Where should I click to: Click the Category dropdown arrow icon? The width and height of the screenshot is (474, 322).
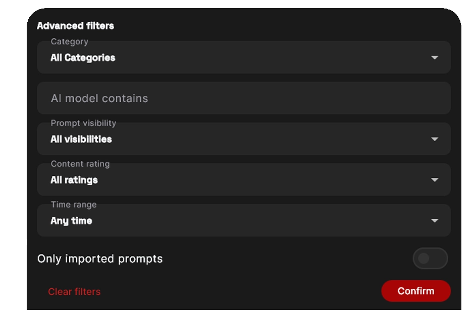click(x=435, y=58)
